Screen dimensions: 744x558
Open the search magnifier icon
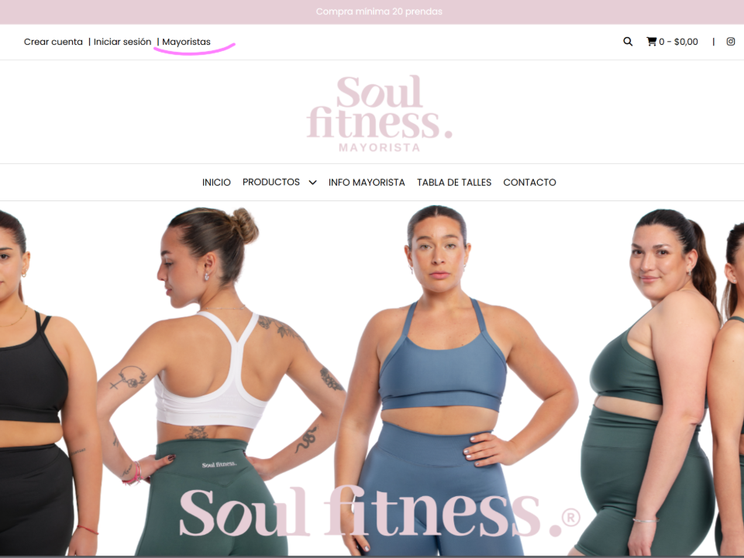click(x=627, y=42)
